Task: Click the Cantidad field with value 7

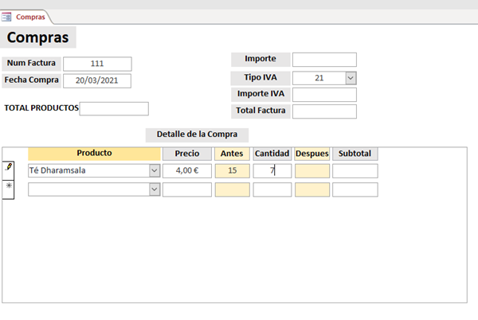Action: pos(272,170)
